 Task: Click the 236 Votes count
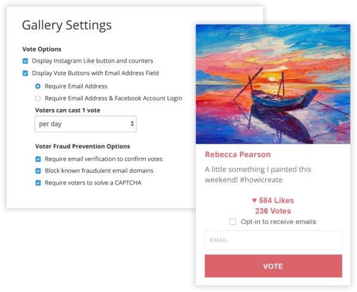point(273,211)
